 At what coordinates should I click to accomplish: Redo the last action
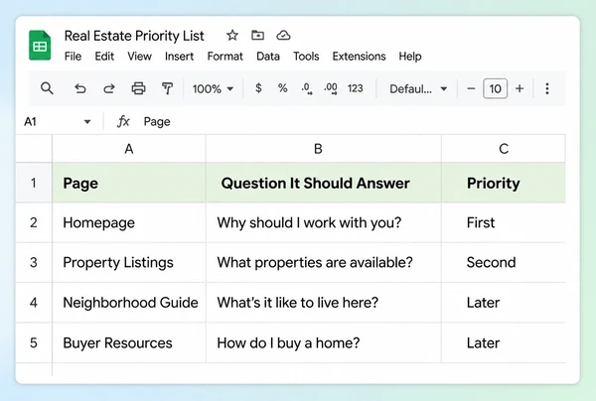click(109, 88)
